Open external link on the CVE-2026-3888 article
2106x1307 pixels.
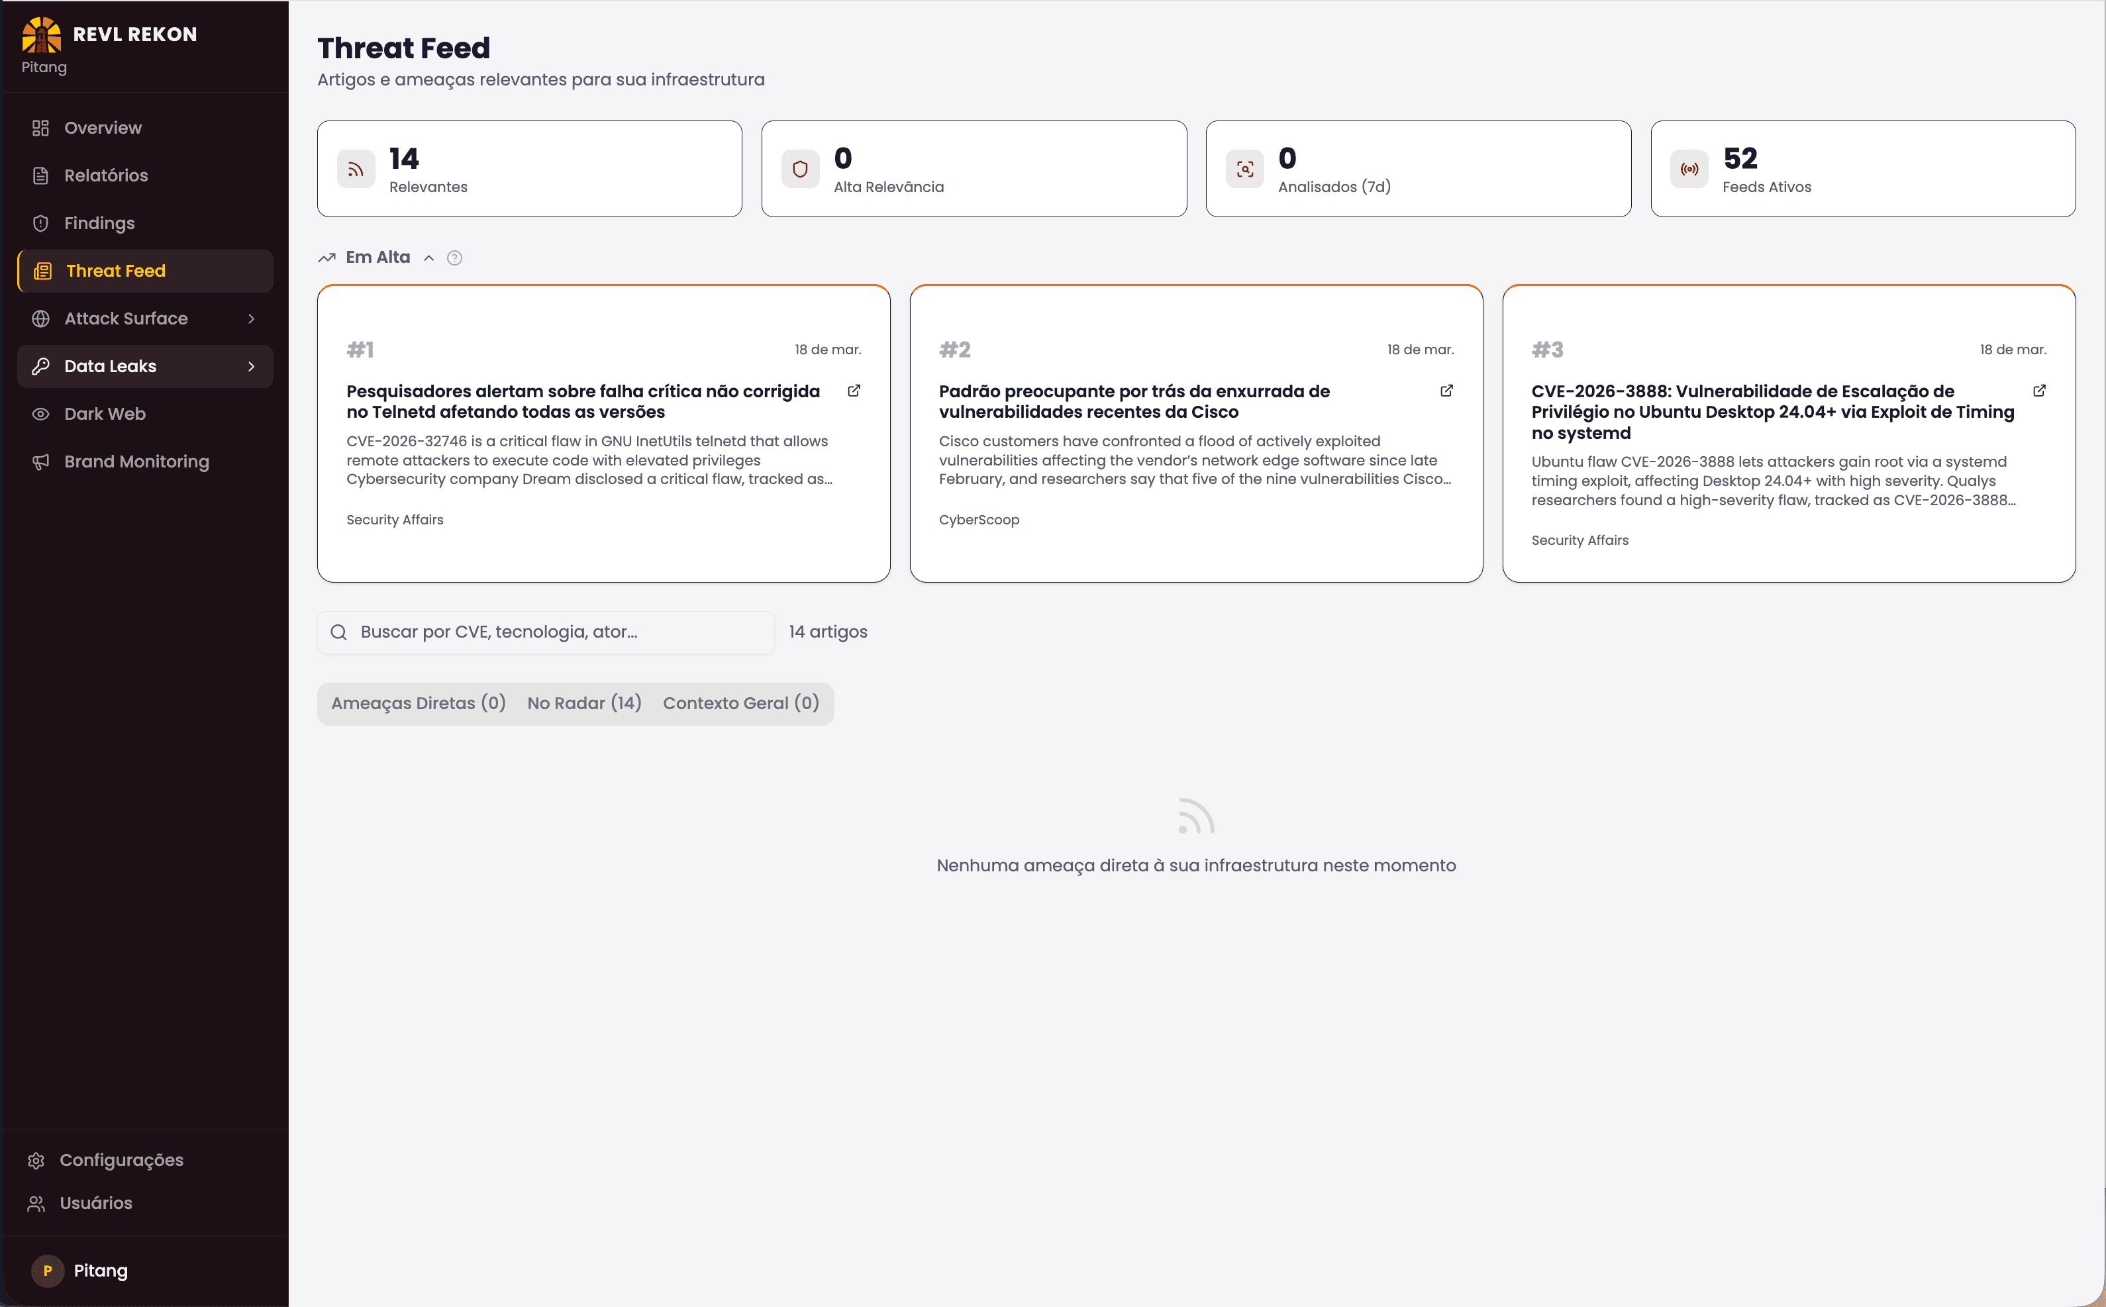[2039, 391]
